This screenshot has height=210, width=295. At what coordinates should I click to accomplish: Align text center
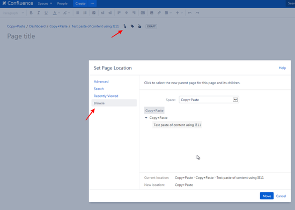click(x=127, y=13)
